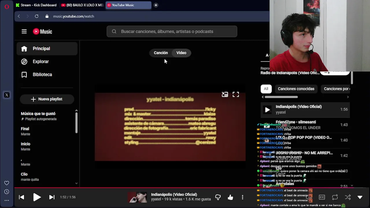Open Biblioteca section

click(47, 75)
